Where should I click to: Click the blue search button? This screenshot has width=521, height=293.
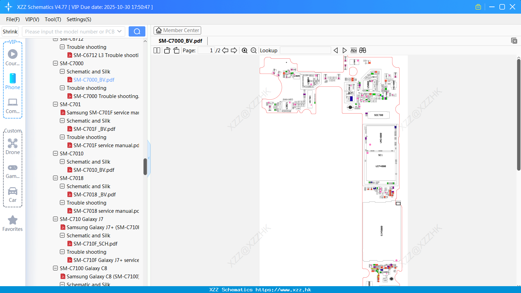pyautogui.click(x=137, y=31)
